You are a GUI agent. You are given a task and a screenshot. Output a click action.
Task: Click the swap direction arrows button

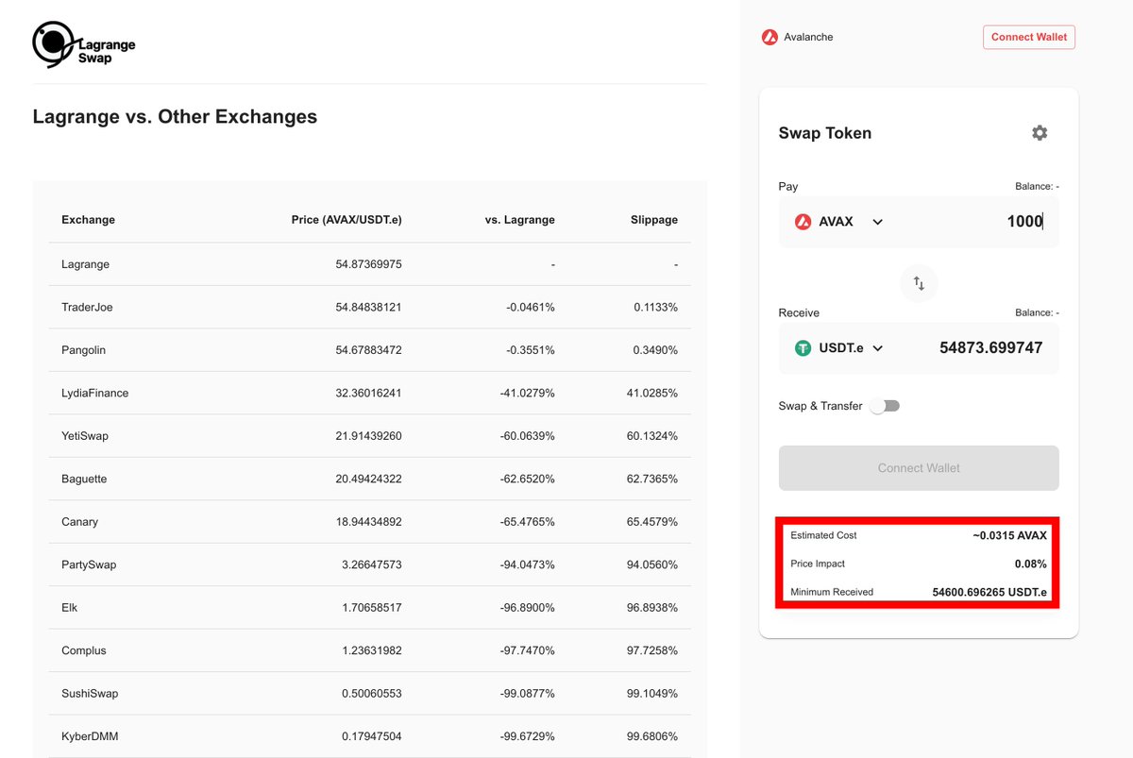point(919,283)
